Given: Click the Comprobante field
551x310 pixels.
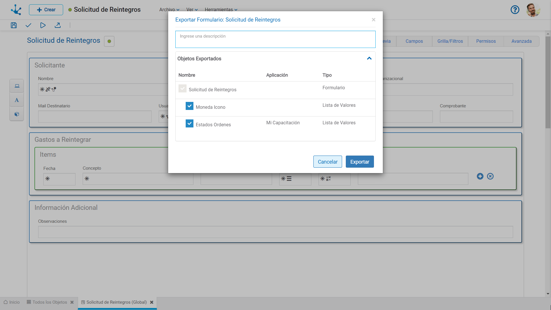Looking at the screenshot, I should coord(476,117).
